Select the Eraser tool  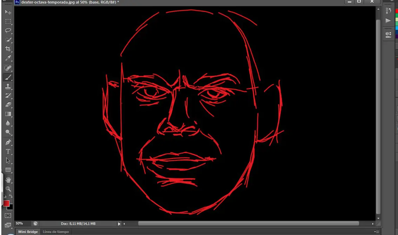(x=8, y=105)
